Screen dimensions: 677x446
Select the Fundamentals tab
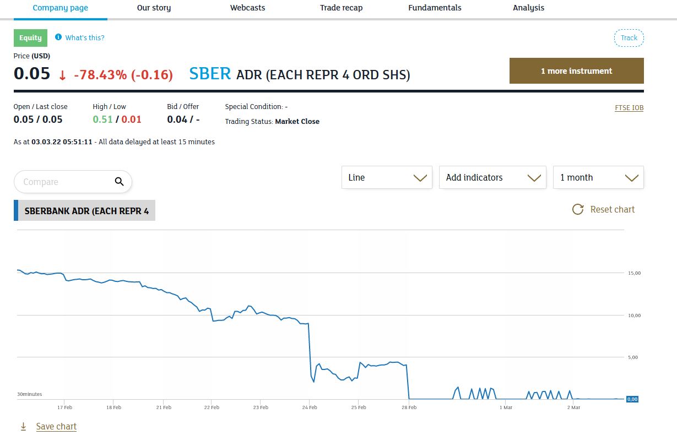pos(435,8)
